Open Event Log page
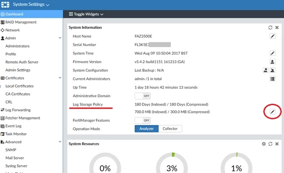284x173 pixels. point(14,126)
